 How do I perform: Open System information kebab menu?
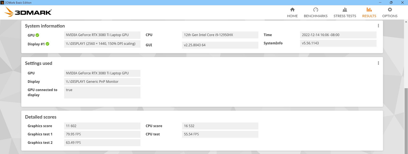[x=378, y=26]
